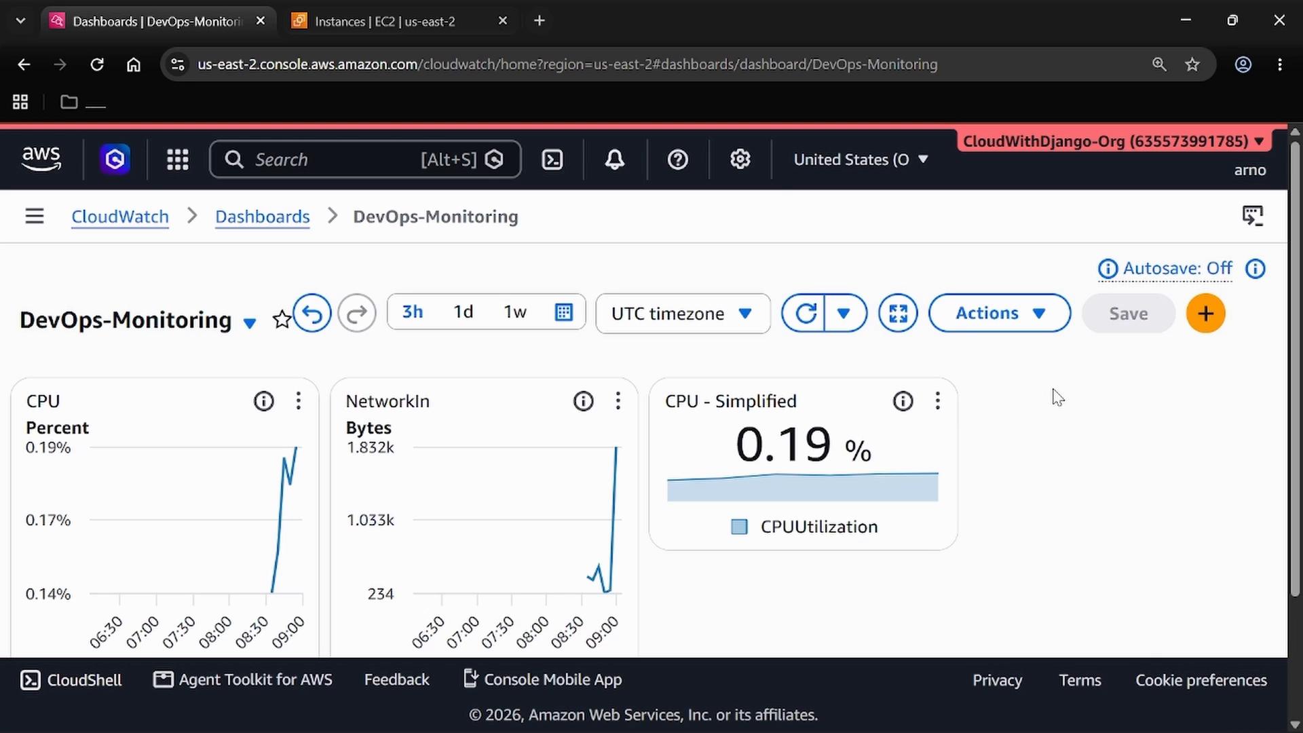Expand the refresh interval dropdown arrow
The height and width of the screenshot is (733, 1303).
coord(844,313)
